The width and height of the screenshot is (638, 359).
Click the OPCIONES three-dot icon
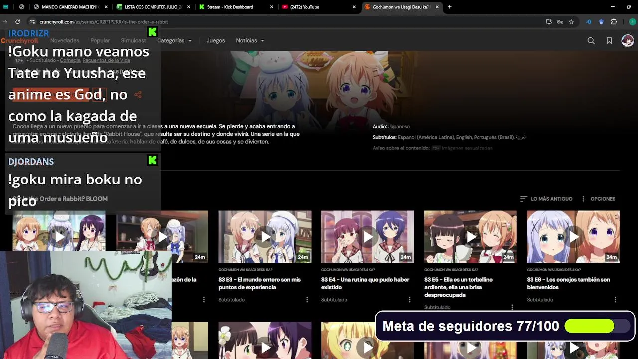point(583,199)
